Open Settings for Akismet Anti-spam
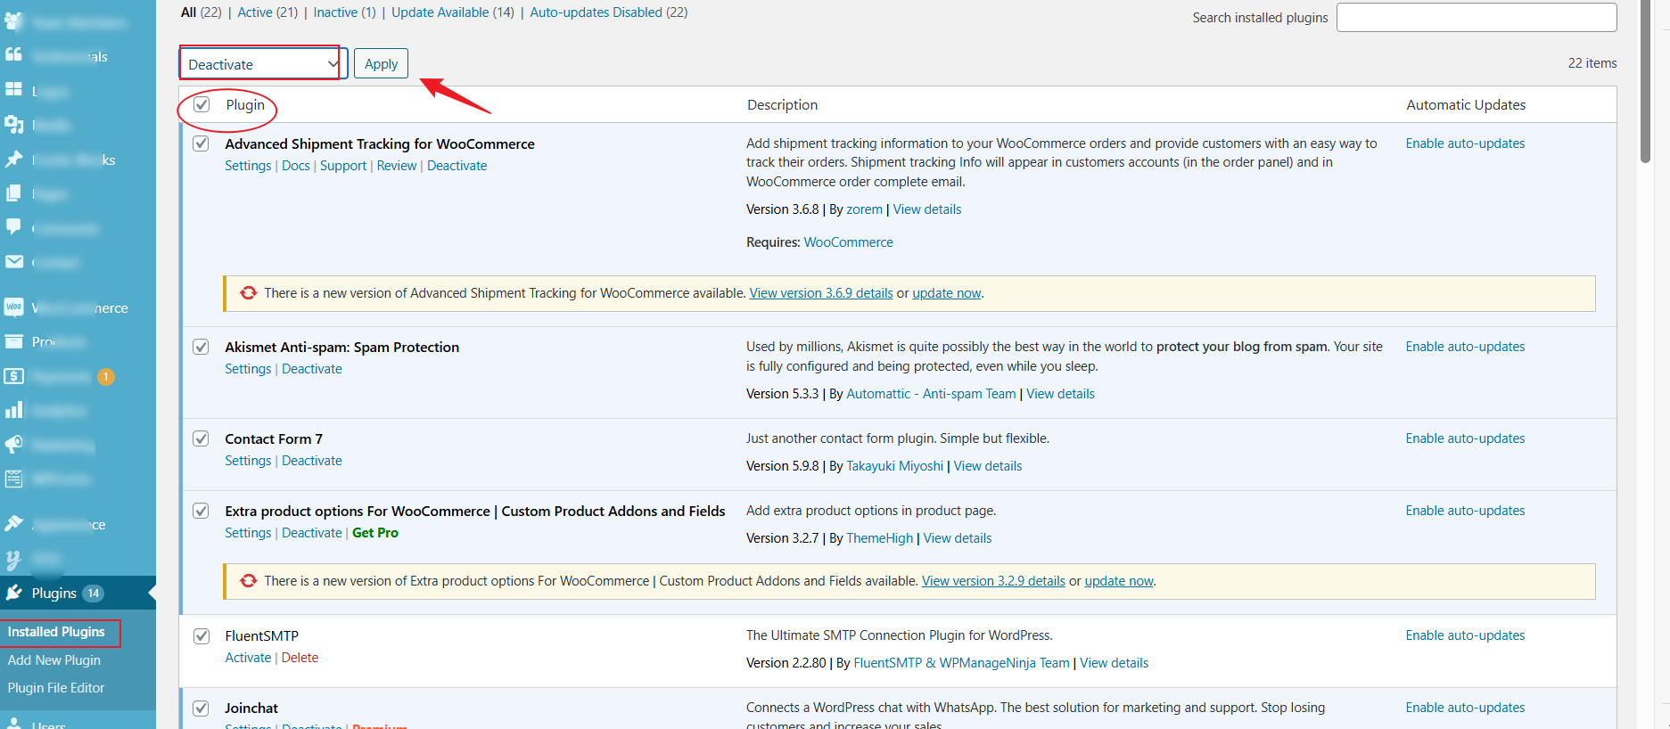The width and height of the screenshot is (1670, 729). (x=248, y=369)
